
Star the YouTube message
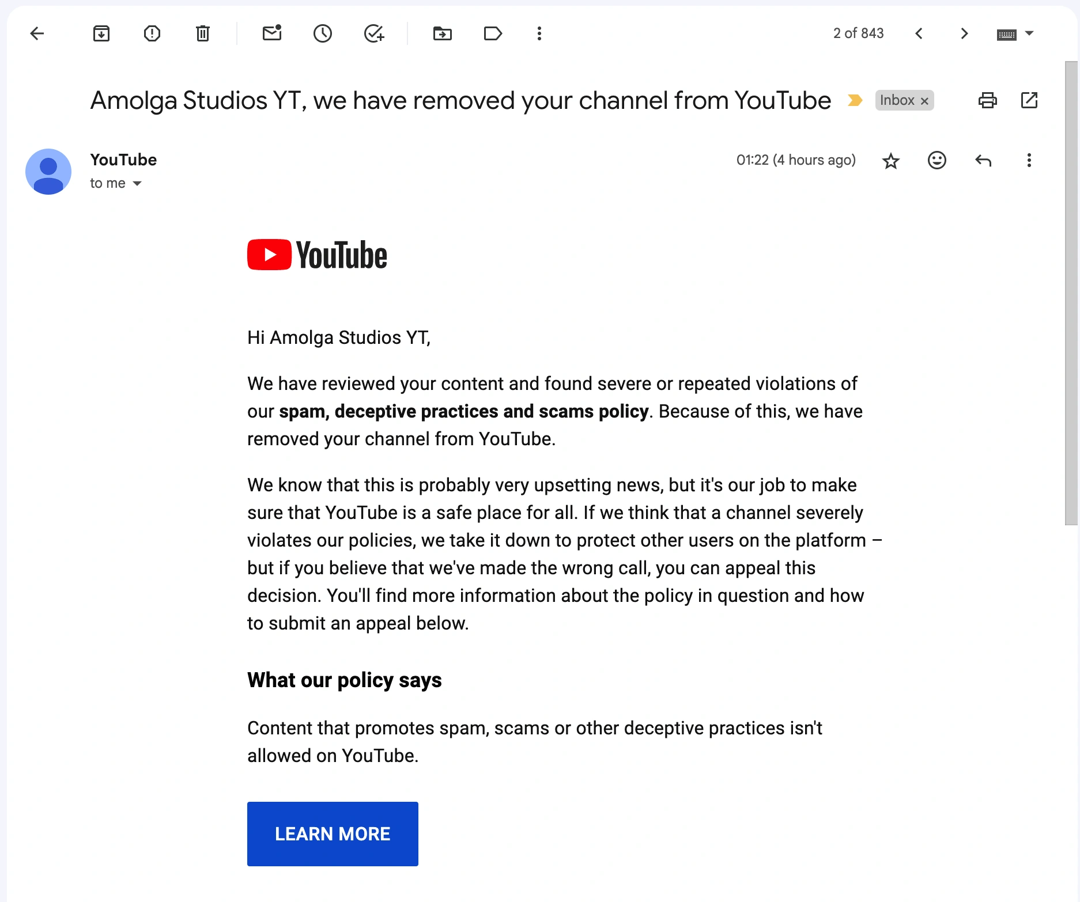pyautogui.click(x=891, y=160)
